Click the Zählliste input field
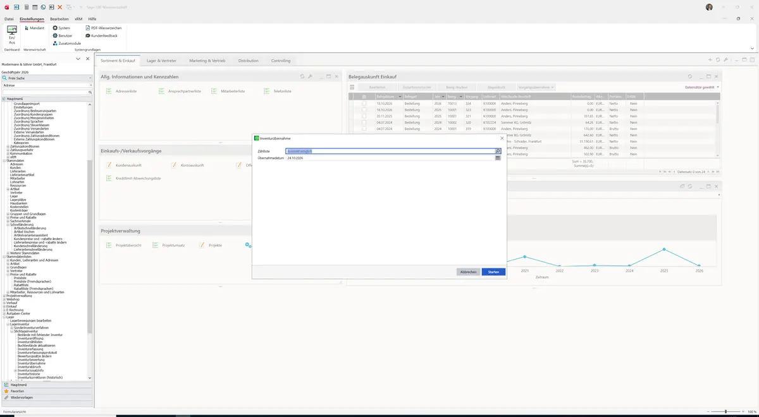This screenshot has width=759, height=417. tap(390, 152)
